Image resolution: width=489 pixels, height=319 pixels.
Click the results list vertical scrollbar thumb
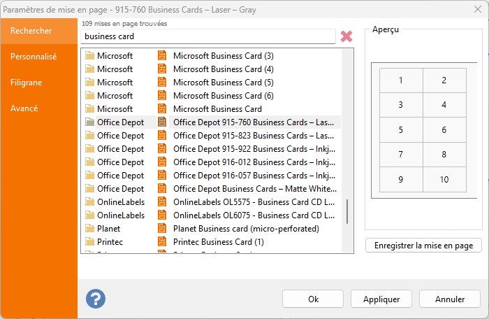point(347,211)
